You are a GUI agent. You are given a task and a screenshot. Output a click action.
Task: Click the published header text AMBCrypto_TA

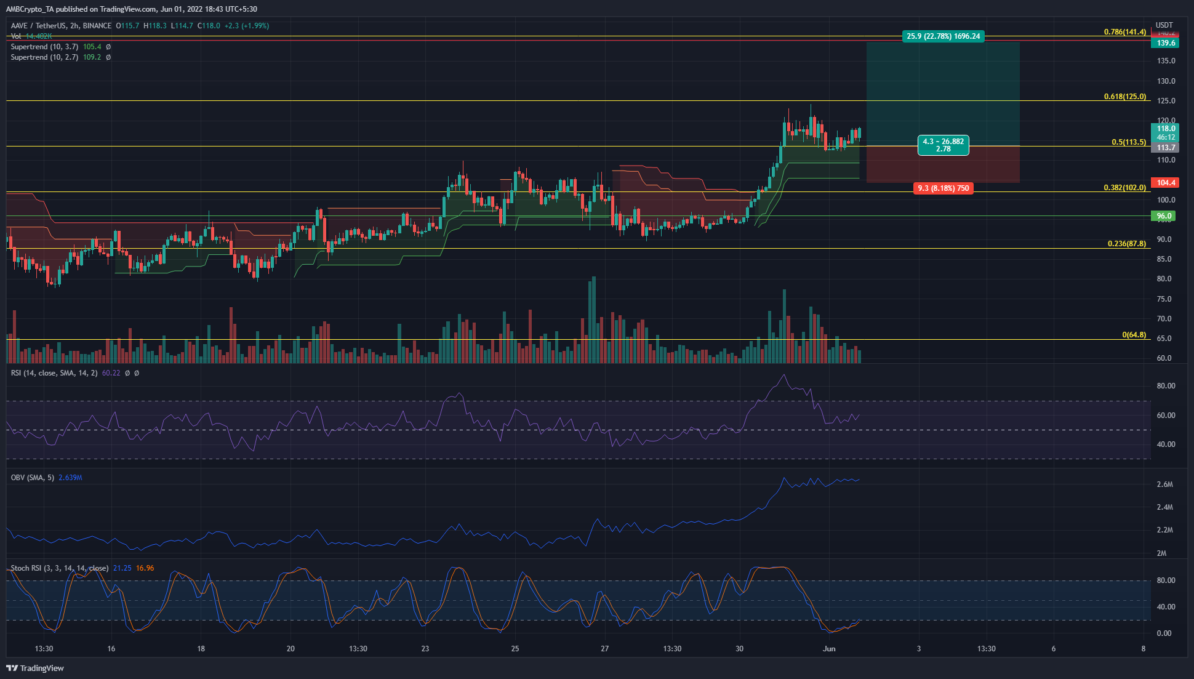[x=30, y=9]
